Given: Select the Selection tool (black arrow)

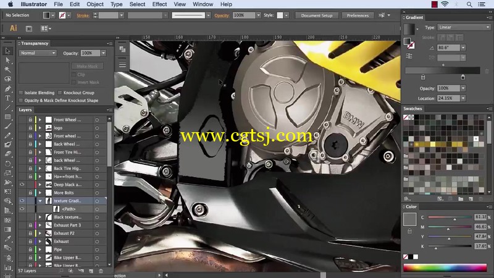Looking at the screenshot, I should tap(7, 51).
